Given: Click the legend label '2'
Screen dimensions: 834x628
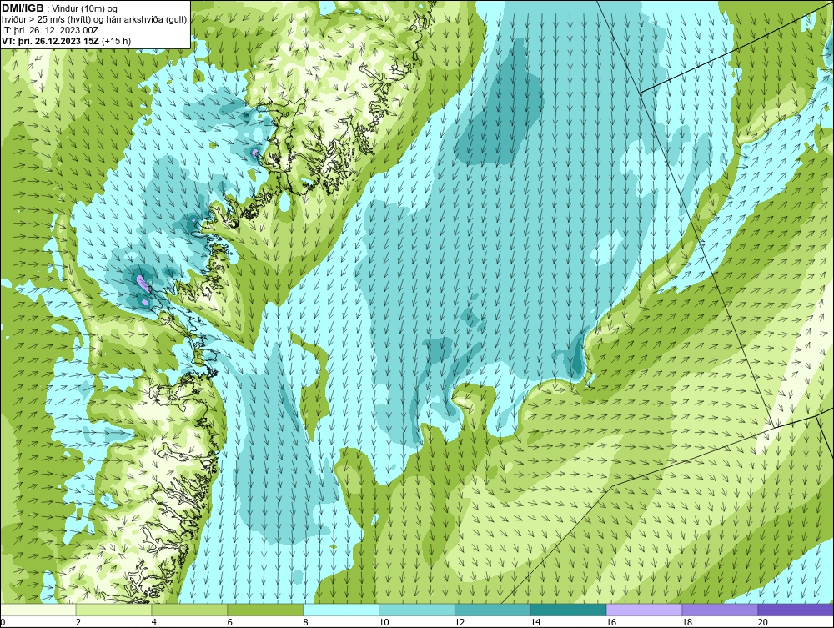Looking at the screenshot, I should pyautogui.click(x=78, y=622).
